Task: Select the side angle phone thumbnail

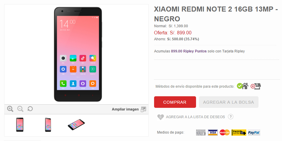Action: [48, 125]
